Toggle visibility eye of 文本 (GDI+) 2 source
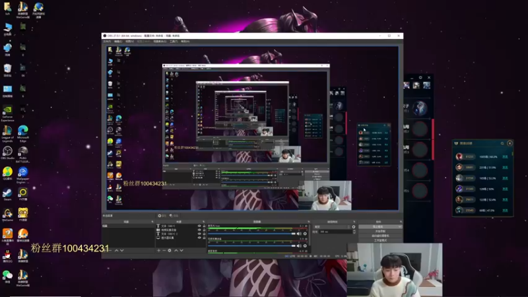 click(x=199, y=234)
